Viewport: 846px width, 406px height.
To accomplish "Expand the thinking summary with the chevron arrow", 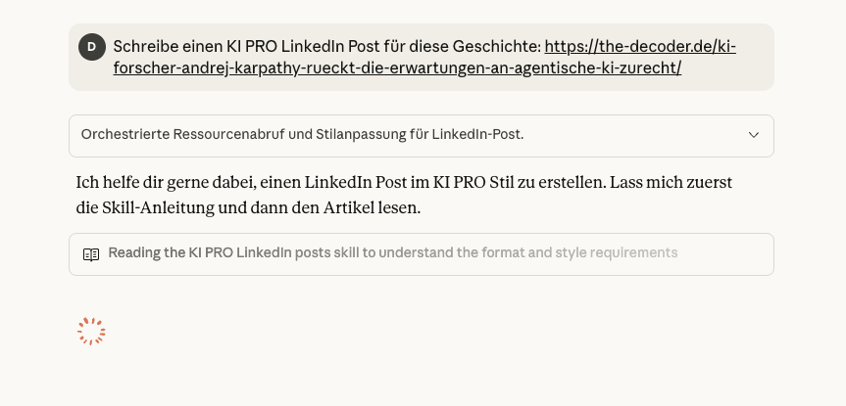I will tap(753, 135).
